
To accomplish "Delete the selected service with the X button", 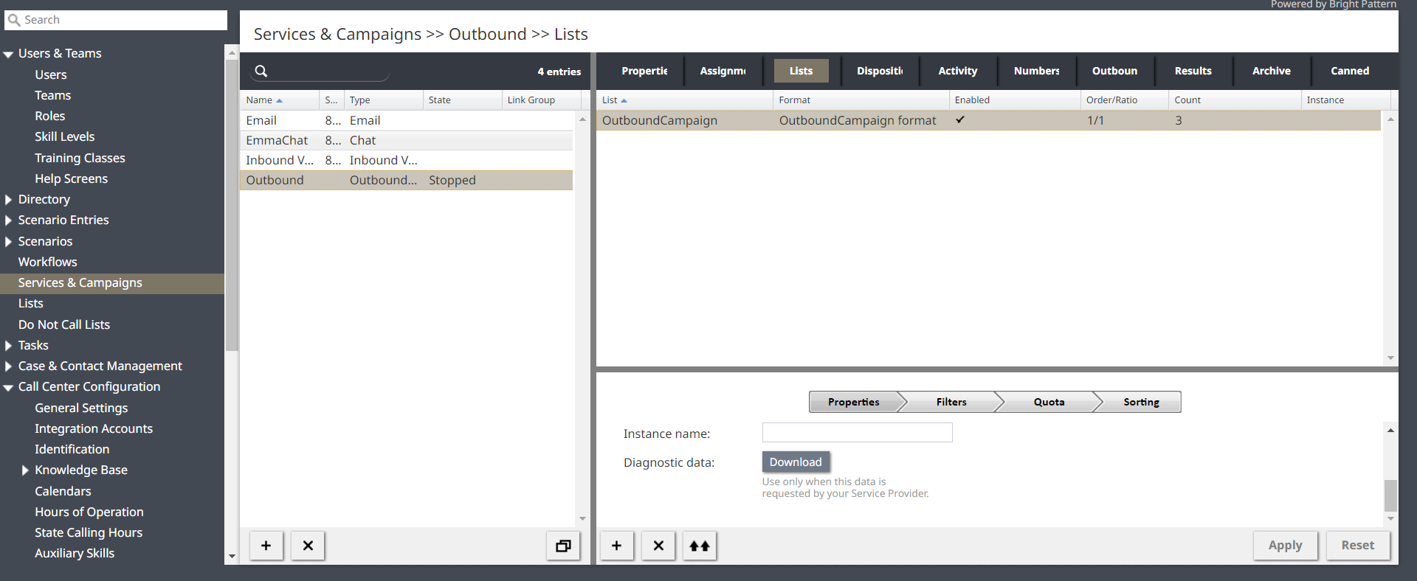I will click(x=308, y=546).
